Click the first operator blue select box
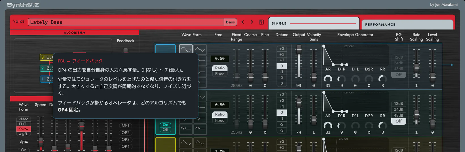The image size is (465, 152). (x=166, y=49)
